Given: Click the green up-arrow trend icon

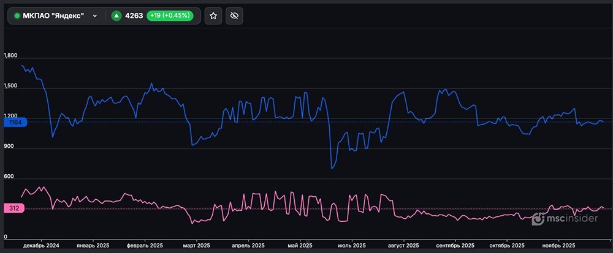Looking at the screenshot, I should (x=116, y=16).
